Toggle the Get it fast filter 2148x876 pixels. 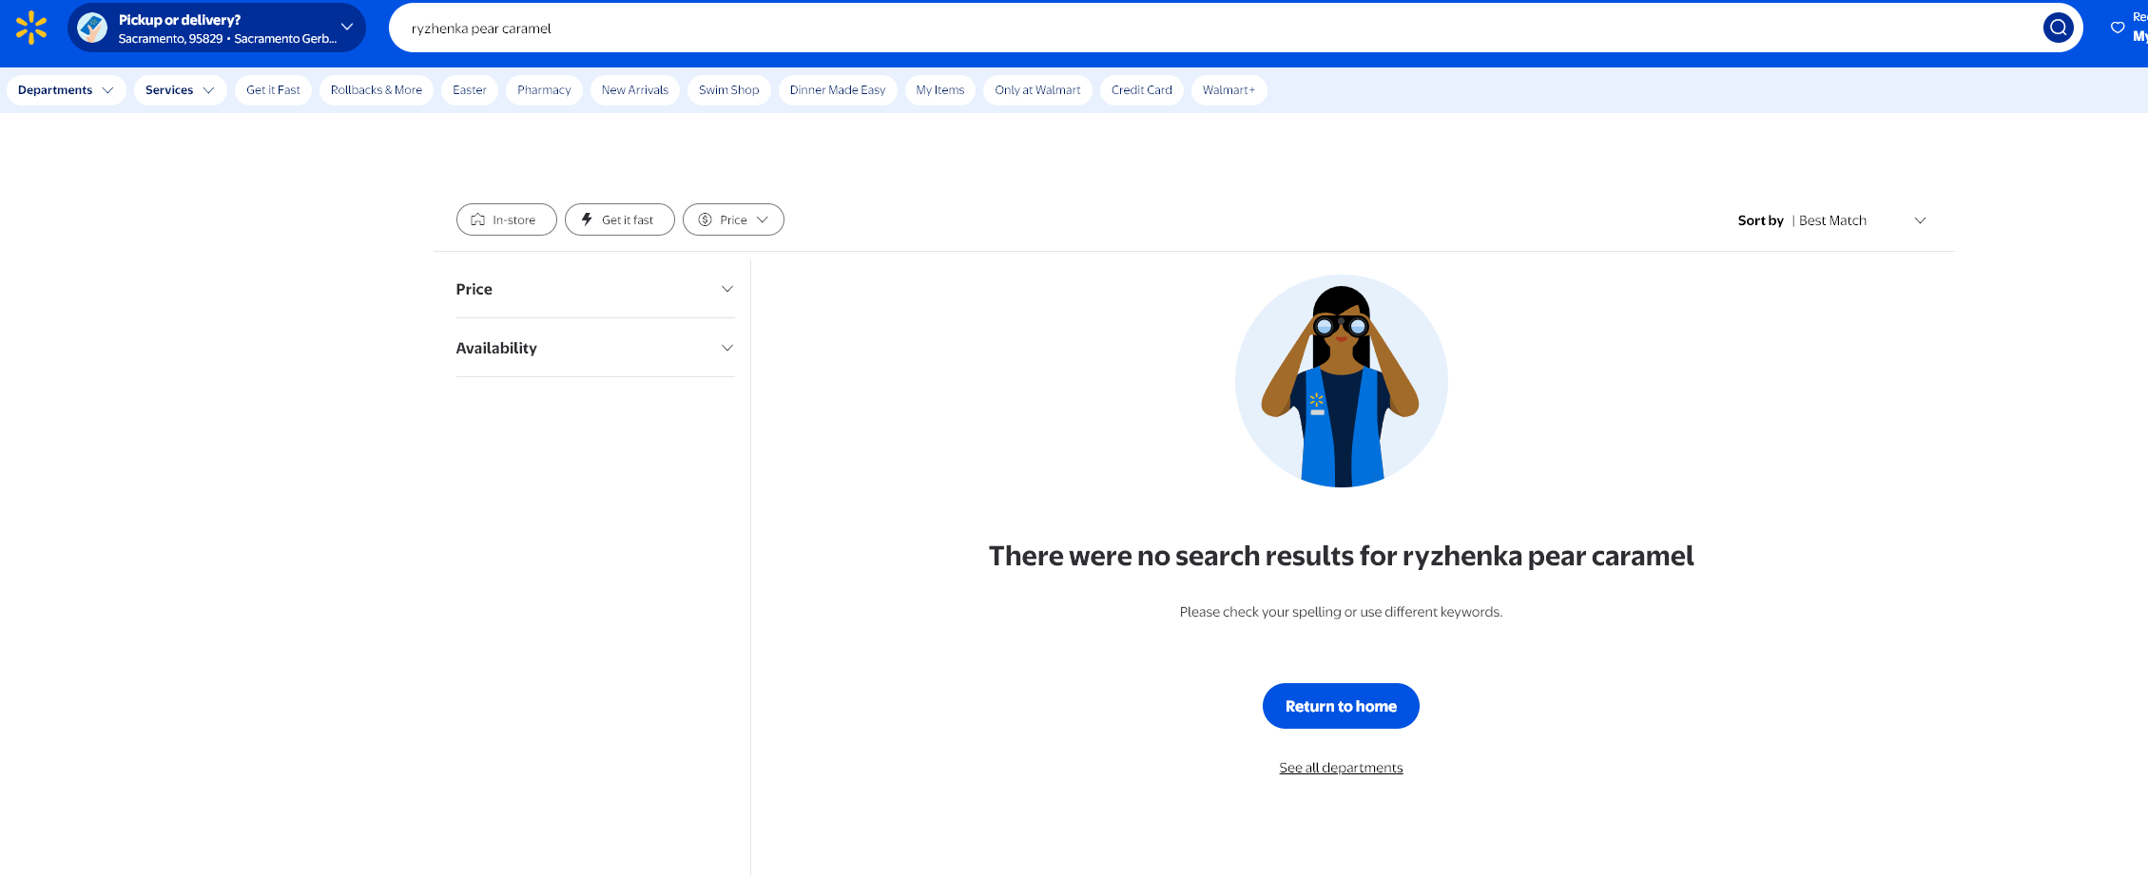click(620, 219)
